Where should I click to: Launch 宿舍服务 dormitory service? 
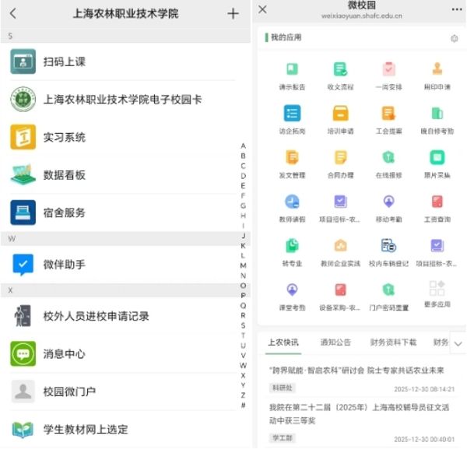pyautogui.click(x=64, y=212)
